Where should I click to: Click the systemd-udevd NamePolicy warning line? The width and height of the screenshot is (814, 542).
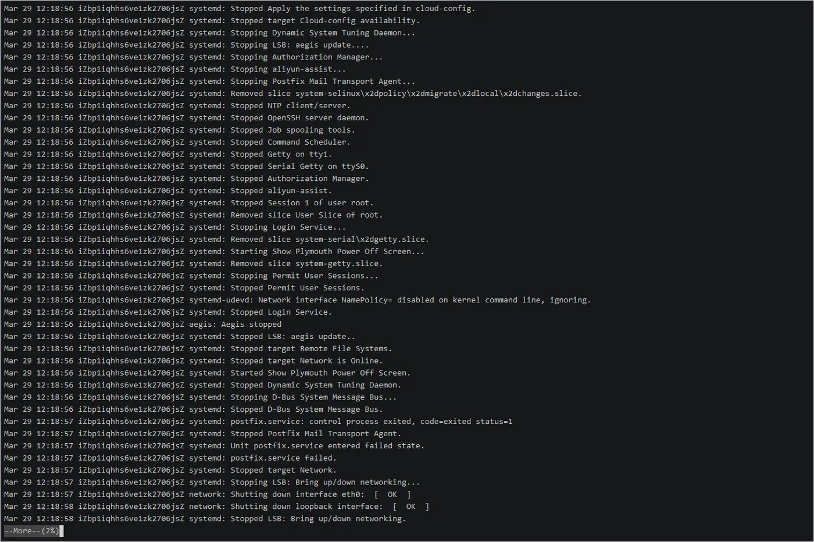(x=390, y=300)
